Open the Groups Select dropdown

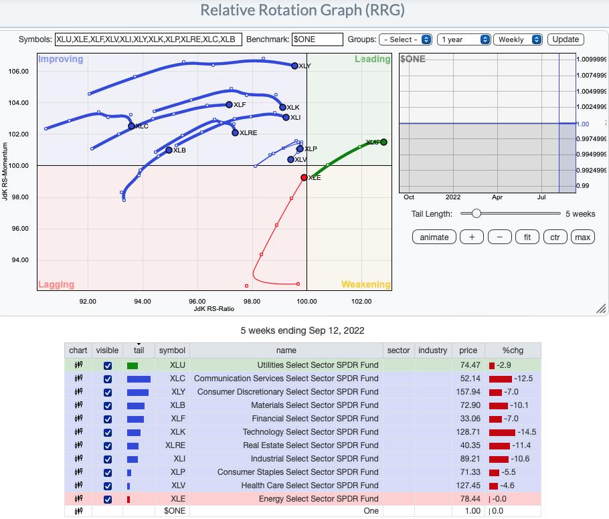point(406,39)
